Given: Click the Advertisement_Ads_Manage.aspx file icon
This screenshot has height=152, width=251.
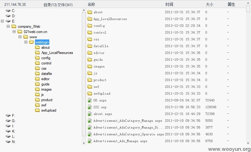Looking at the screenshot, I should click(90, 141).
